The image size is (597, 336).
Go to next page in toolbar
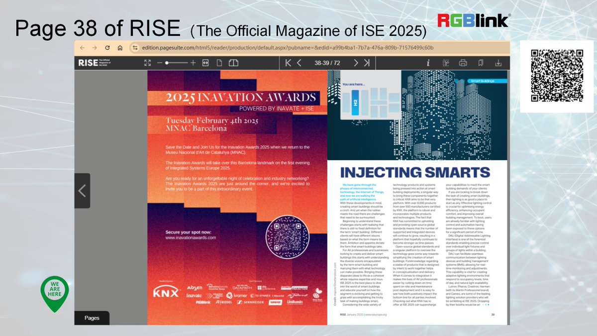click(356, 63)
